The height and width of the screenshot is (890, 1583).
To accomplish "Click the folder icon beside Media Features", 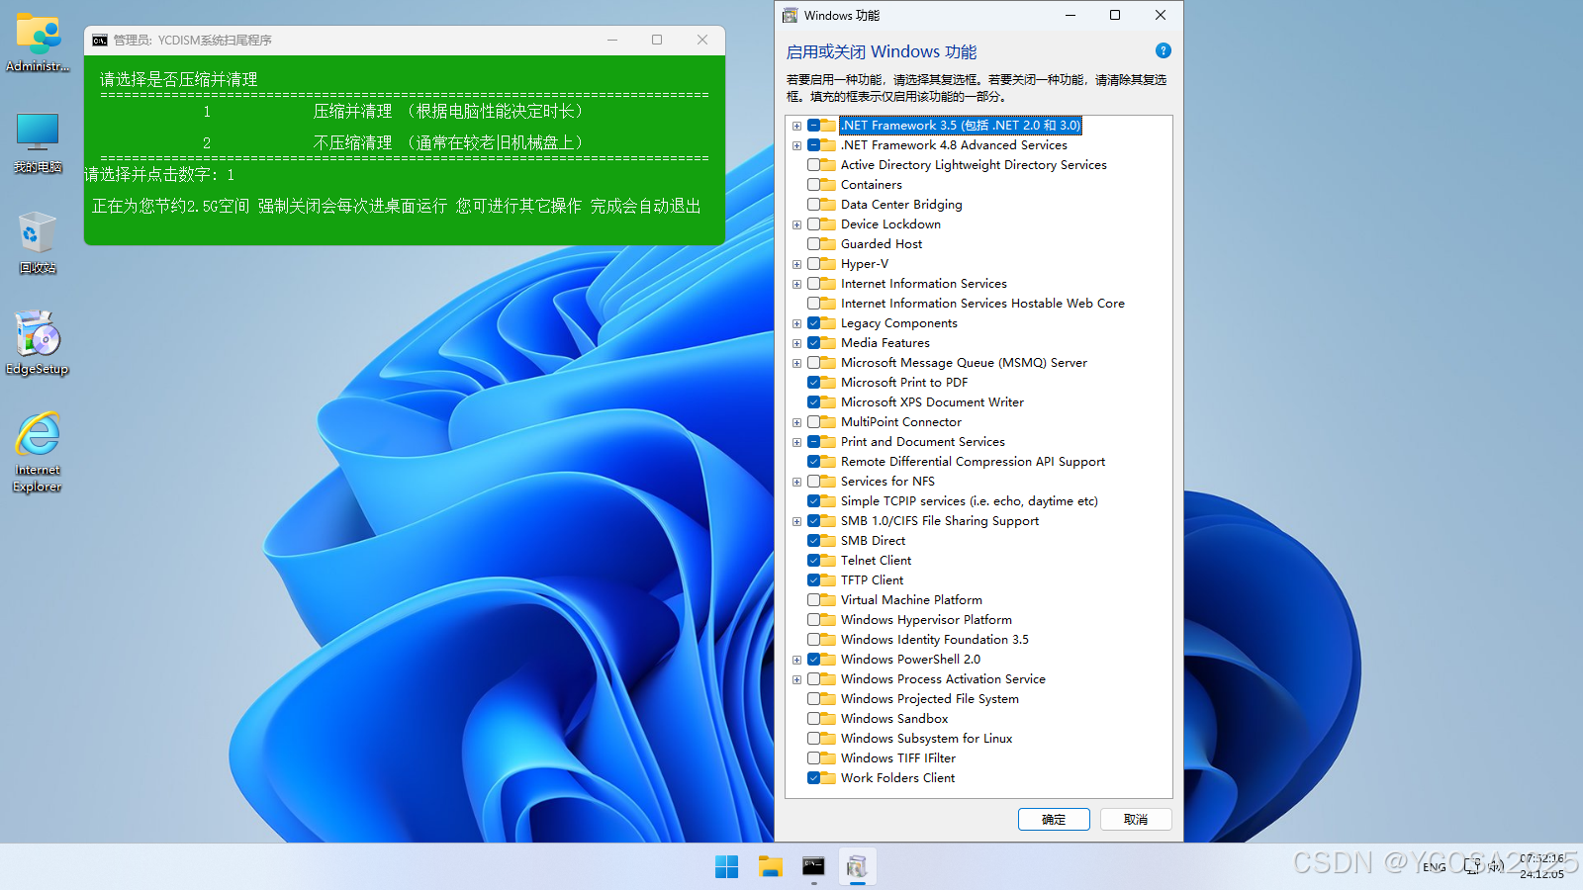I will coord(828,343).
